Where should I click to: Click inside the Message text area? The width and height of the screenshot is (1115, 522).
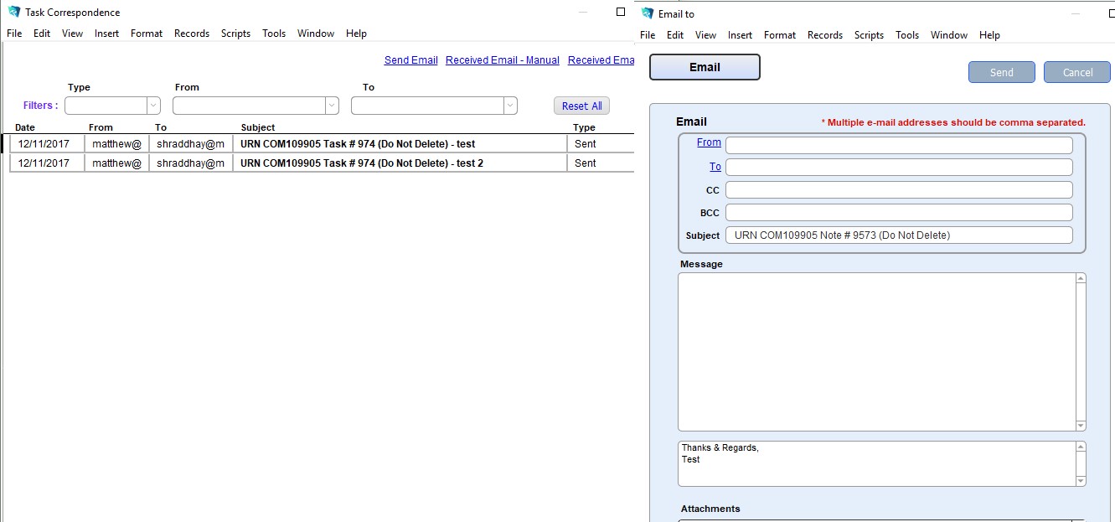[876, 351]
